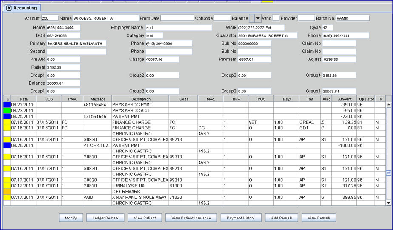Click the Charge field 40987.15

(x=162, y=60)
